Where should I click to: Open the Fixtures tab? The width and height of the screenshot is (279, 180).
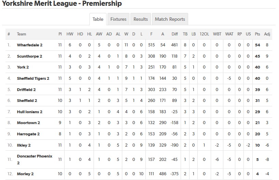point(118,19)
